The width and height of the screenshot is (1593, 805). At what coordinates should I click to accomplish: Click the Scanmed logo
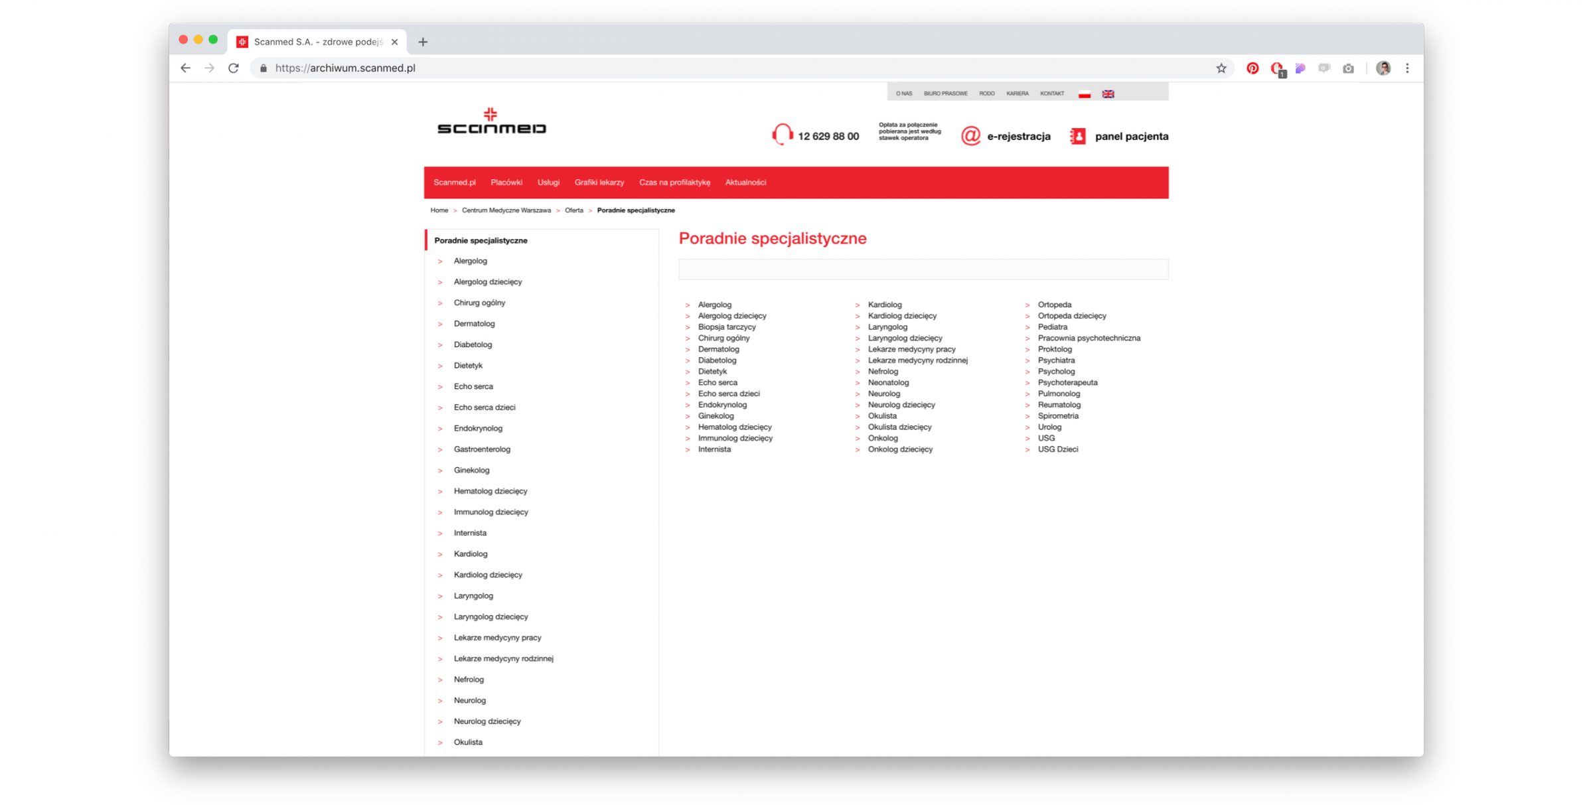(x=491, y=121)
